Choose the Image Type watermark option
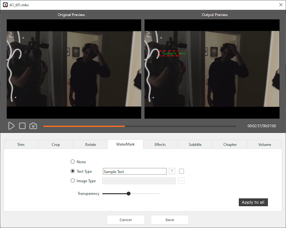286x228 pixels. [73, 181]
